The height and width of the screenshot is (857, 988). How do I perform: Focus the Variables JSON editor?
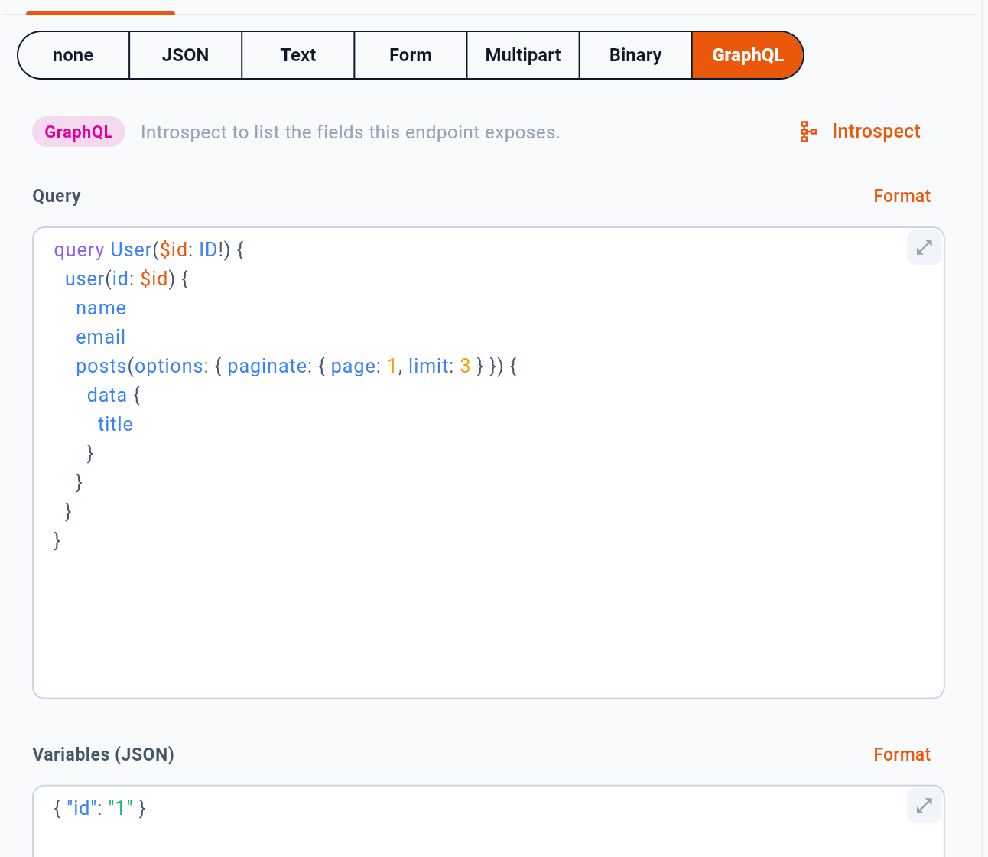tap(489, 822)
